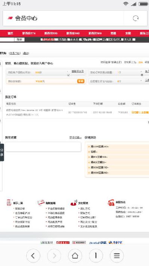Go back with the browser back arrow
The image size is (149, 266).
pyautogui.click(x=33, y=255)
